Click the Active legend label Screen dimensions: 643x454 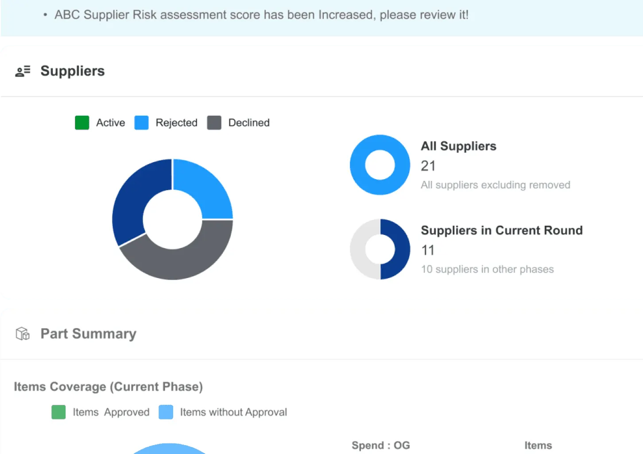pos(111,123)
